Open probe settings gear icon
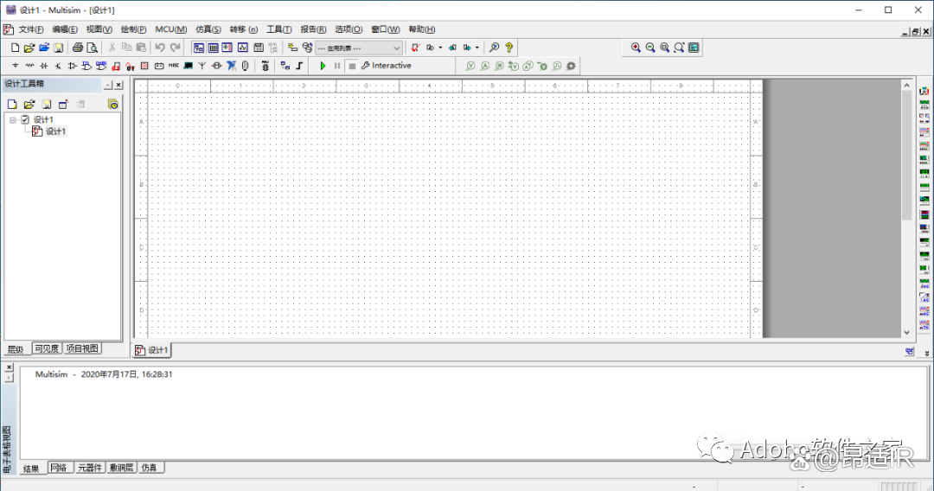934x491 pixels. 572,66
